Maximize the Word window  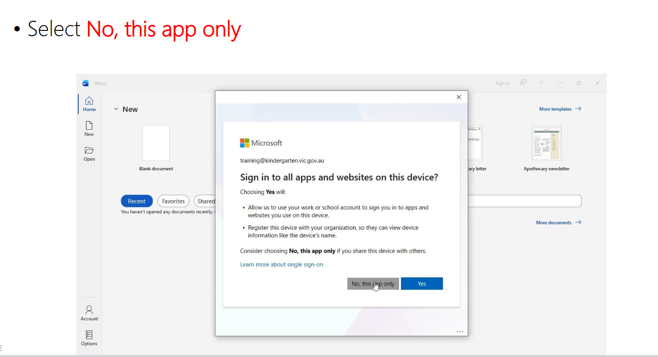579,83
